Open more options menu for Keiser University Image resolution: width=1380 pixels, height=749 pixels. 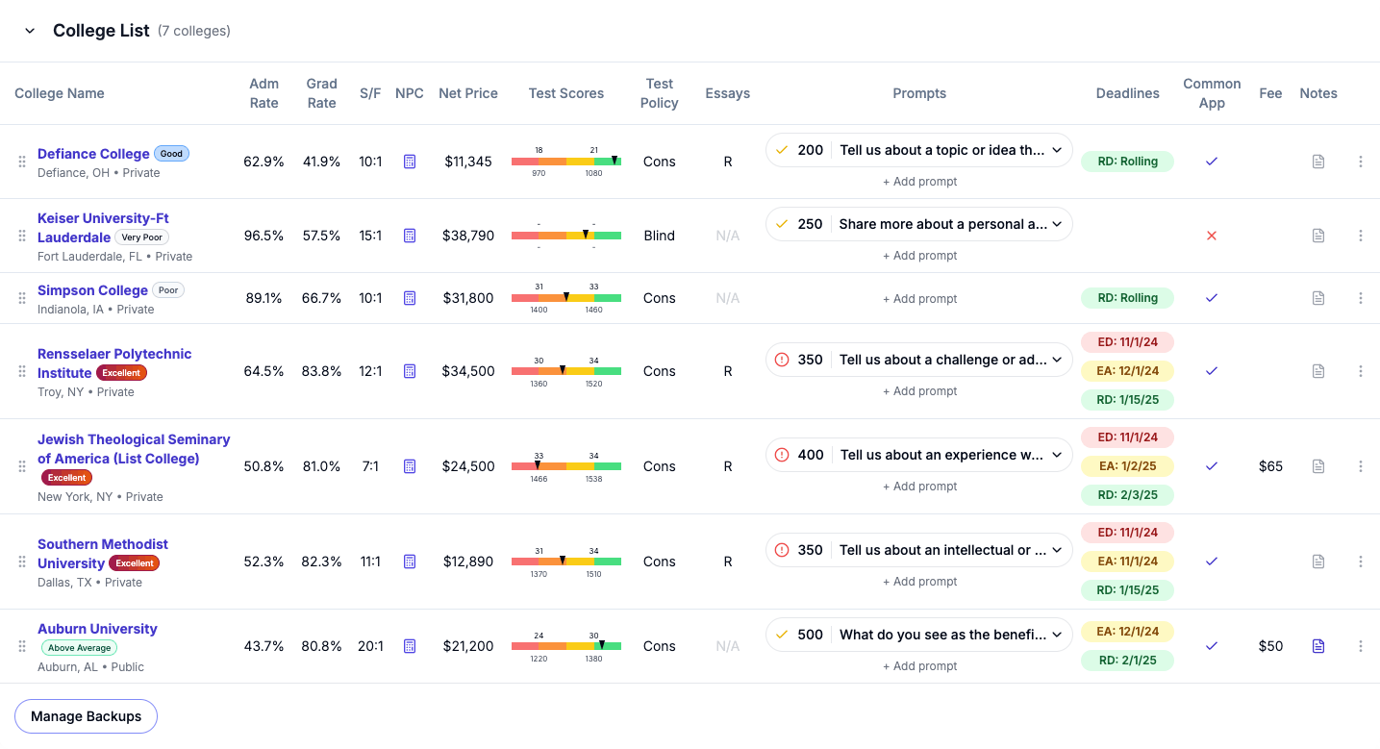(1361, 236)
